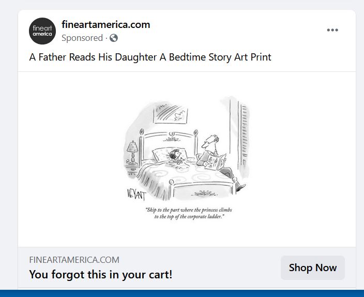The height and width of the screenshot is (297, 364).
Task: Open the three-dot post options menu
Action: coord(332,30)
